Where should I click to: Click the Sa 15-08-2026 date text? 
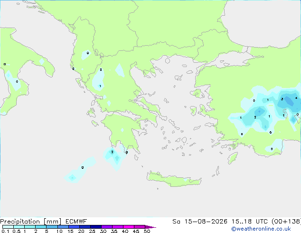pos(200,222)
